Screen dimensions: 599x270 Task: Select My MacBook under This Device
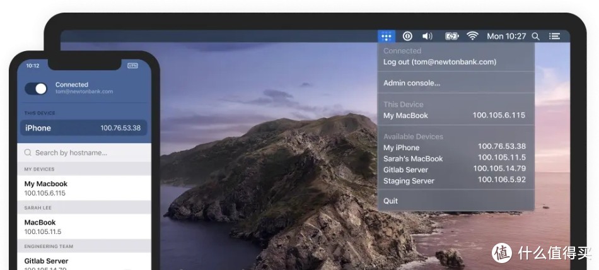(456, 115)
